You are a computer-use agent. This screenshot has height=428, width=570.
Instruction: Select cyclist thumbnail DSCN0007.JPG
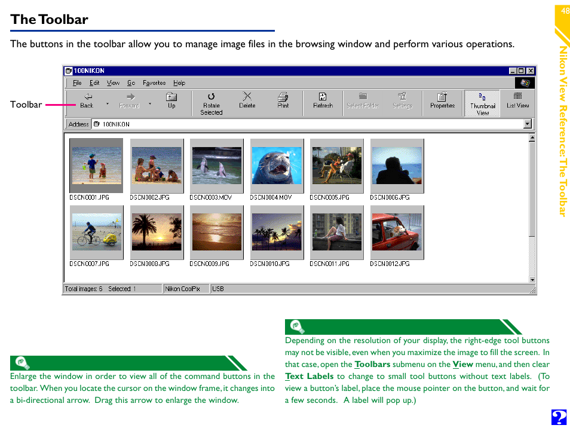click(96, 232)
